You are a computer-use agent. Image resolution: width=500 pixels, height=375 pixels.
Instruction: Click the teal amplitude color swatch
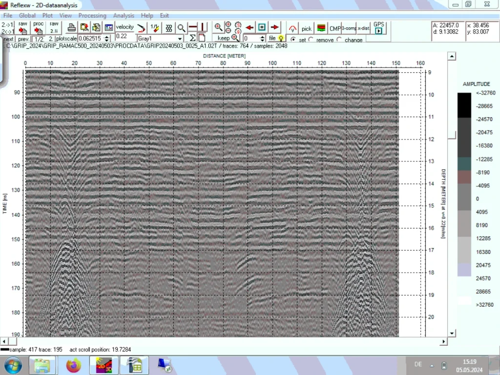click(464, 164)
